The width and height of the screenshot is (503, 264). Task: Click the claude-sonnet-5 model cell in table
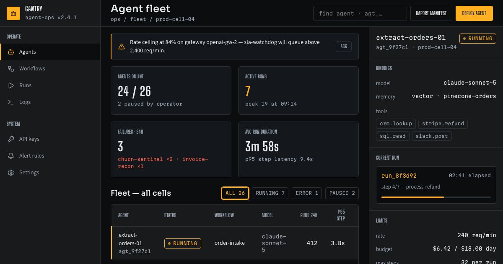pos(274,243)
